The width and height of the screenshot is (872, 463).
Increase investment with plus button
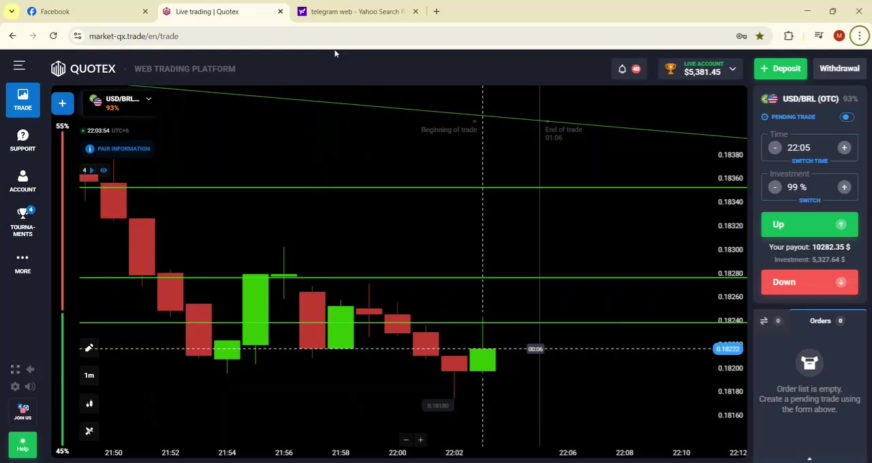[x=844, y=187]
